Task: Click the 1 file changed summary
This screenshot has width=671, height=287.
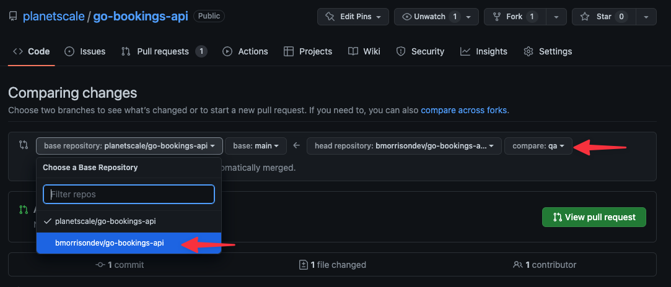Action: [x=333, y=265]
